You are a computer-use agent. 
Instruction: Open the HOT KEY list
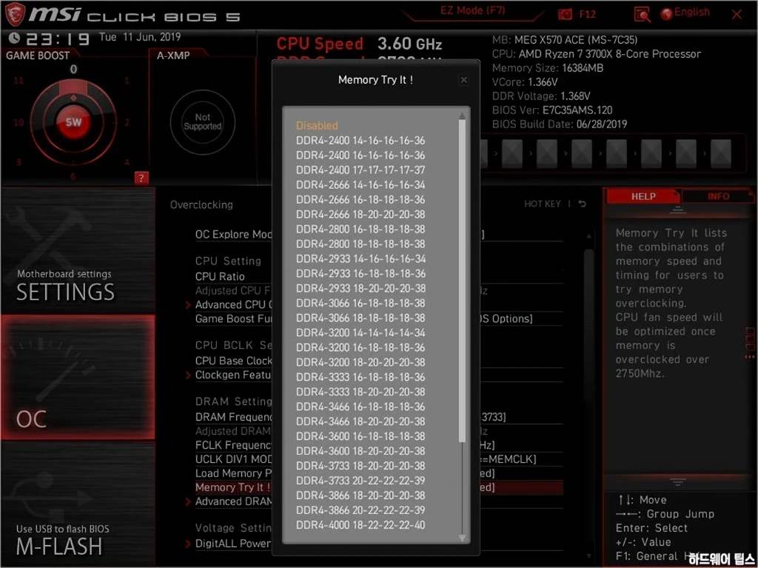543,204
